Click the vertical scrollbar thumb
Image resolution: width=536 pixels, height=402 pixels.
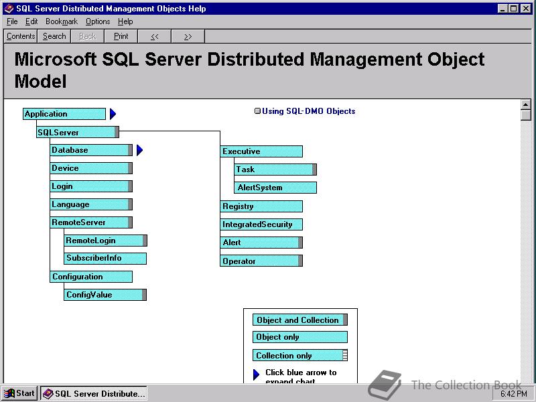point(525,115)
